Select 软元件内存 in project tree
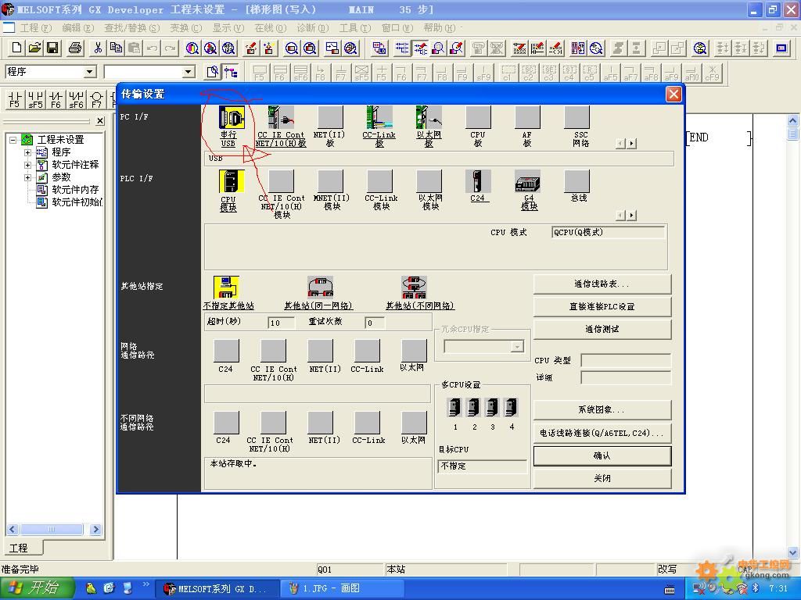801x600 pixels. click(75, 190)
